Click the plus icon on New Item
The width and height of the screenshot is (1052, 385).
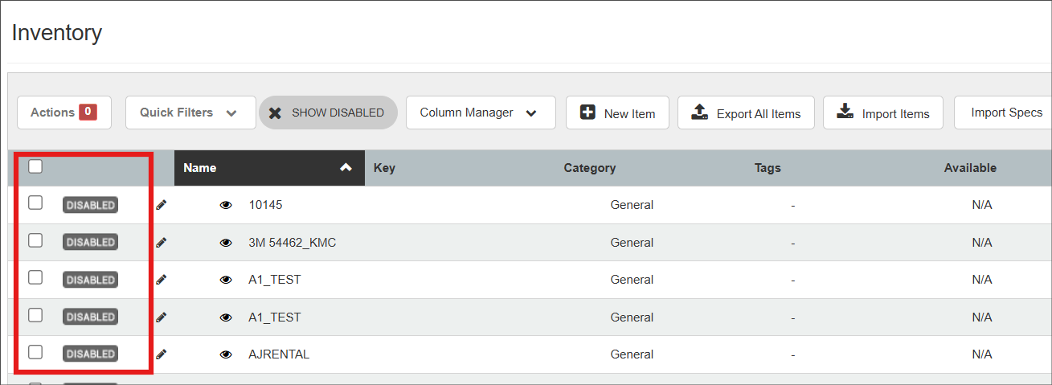coord(587,113)
